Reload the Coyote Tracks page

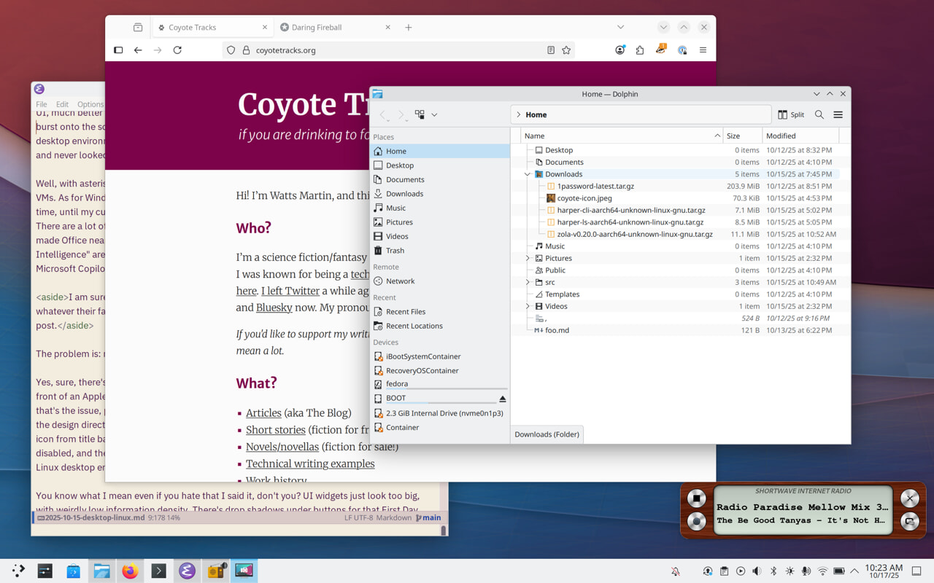tap(177, 50)
